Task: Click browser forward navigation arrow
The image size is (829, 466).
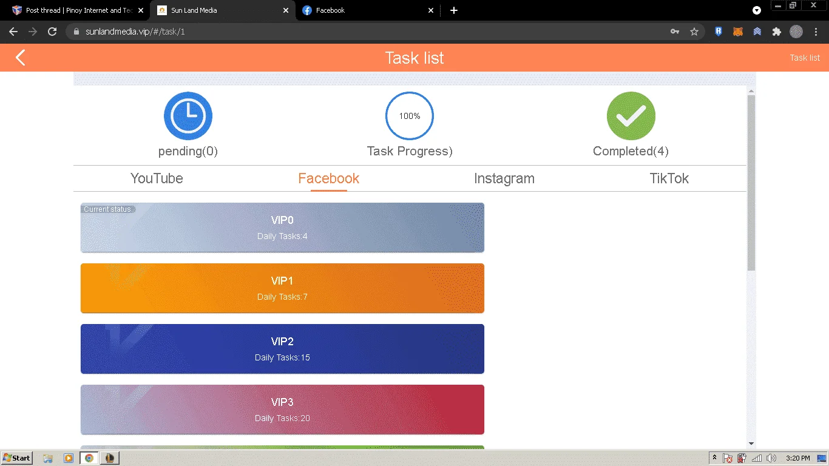Action: [33, 32]
